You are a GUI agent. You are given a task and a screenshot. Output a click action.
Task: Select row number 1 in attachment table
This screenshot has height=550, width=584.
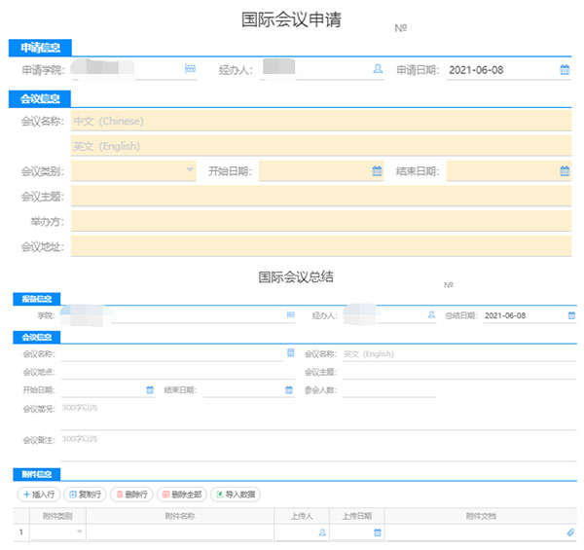[x=21, y=532]
